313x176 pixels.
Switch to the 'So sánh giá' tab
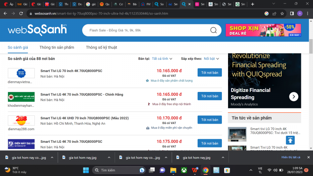[18, 47]
